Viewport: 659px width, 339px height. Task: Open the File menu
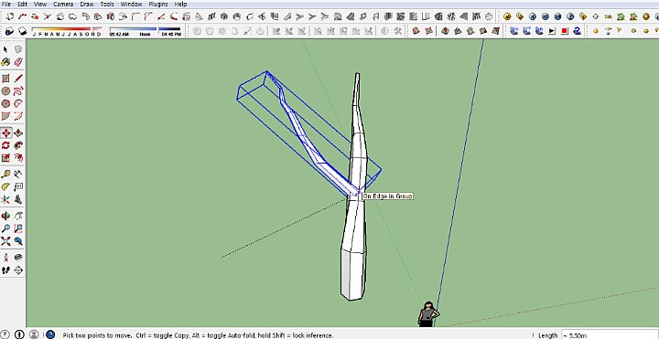coord(6,5)
